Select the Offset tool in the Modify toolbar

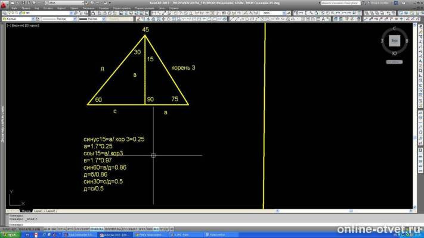(154, 19)
